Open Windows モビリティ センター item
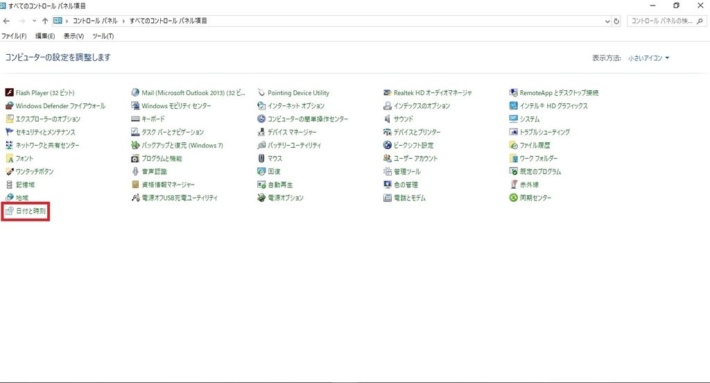Image resolution: width=710 pixels, height=383 pixels. tap(171, 105)
